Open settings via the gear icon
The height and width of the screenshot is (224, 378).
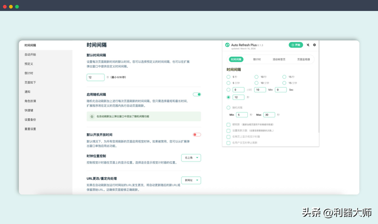314,45
